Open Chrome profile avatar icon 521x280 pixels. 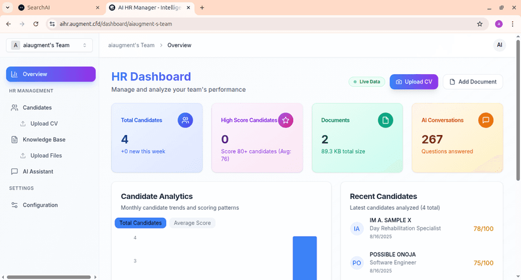(x=499, y=24)
